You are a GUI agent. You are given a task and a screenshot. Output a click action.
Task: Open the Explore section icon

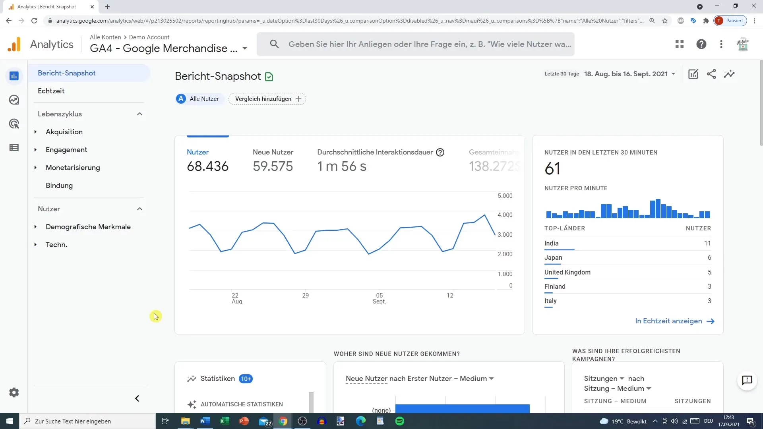click(x=14, y=100)
